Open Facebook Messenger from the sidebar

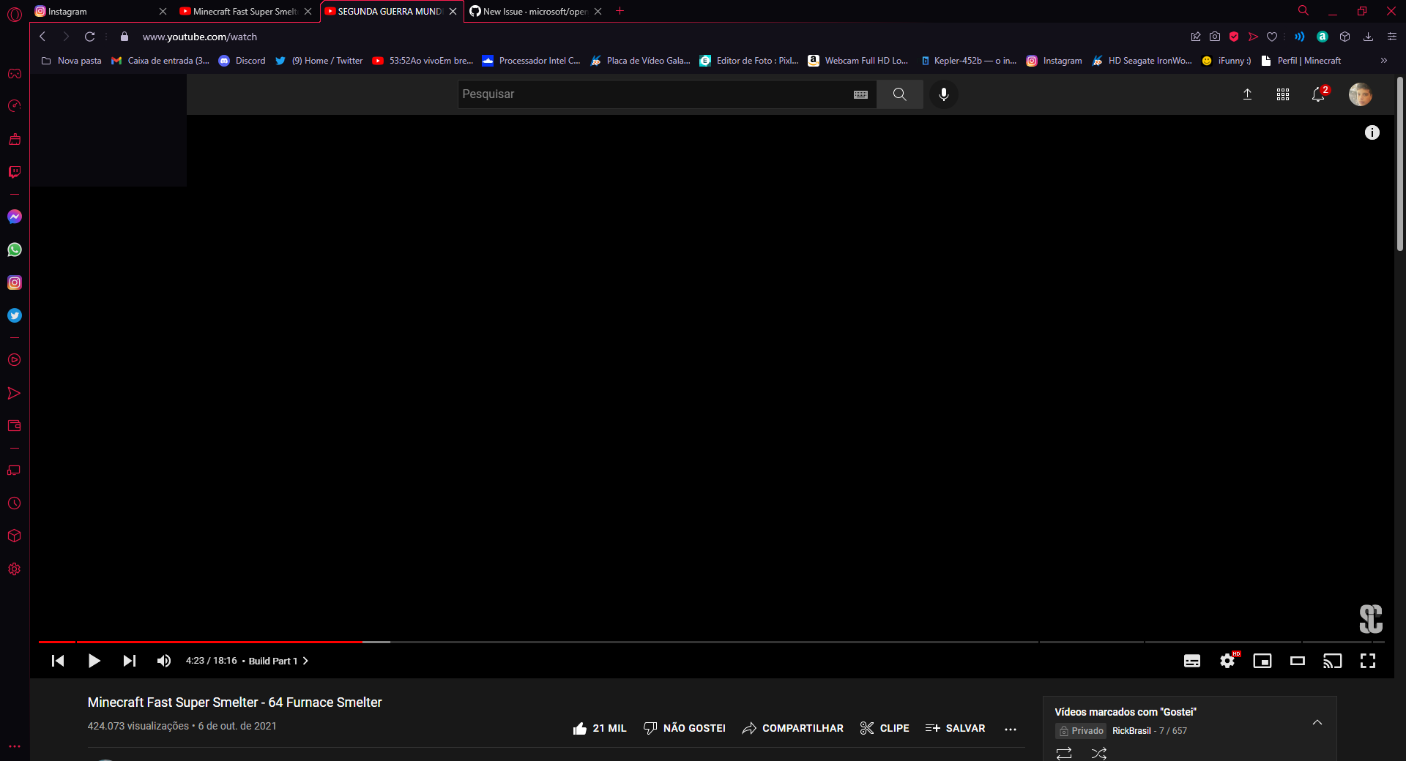[x=14, y=217]
